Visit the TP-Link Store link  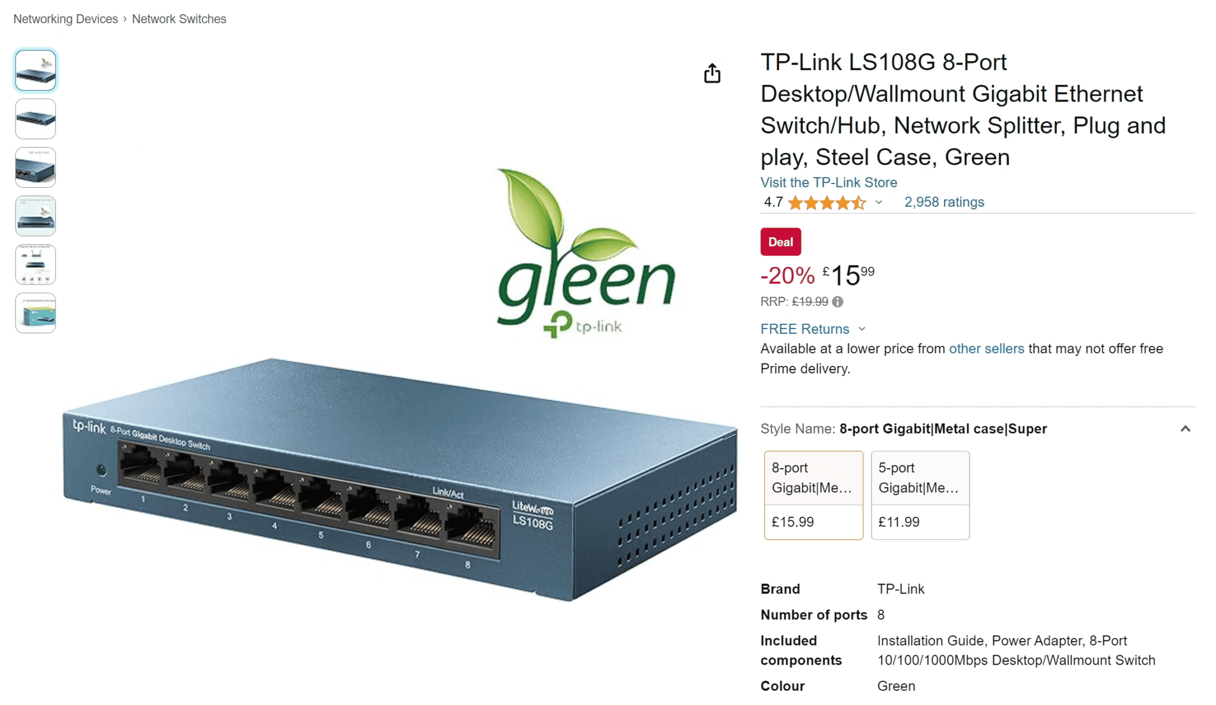point(828,182)
